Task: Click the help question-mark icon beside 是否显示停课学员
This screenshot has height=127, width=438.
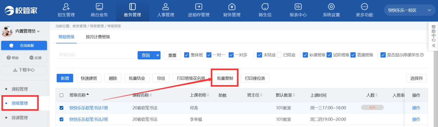Action: (422, 55)
